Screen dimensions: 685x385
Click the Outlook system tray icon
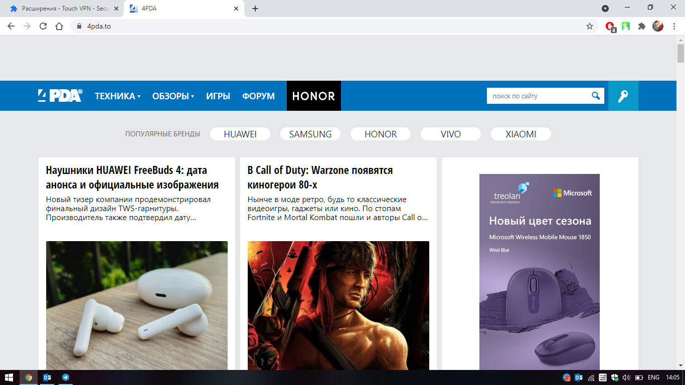click(578, 377)
